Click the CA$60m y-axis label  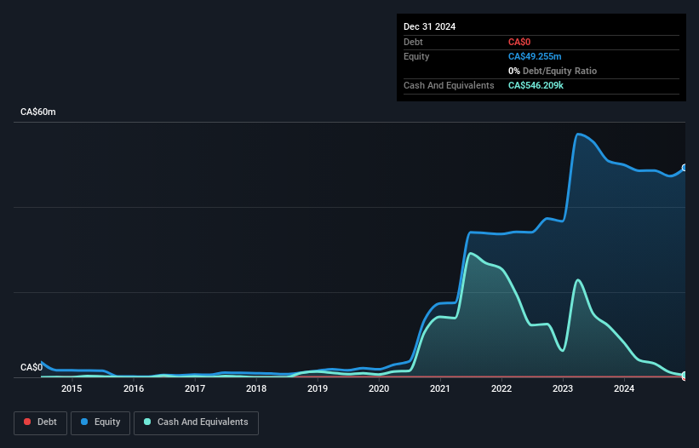[38, 112]
